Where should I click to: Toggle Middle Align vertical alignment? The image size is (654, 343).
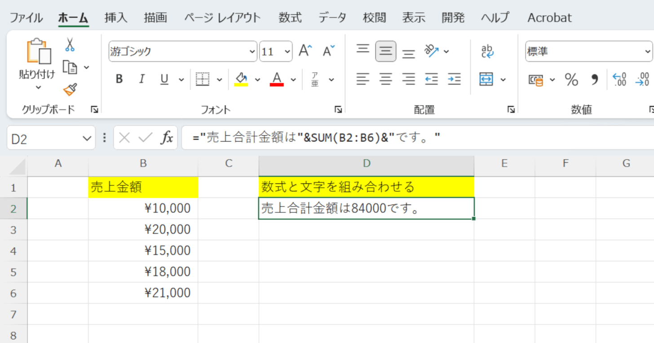(386, 51)
